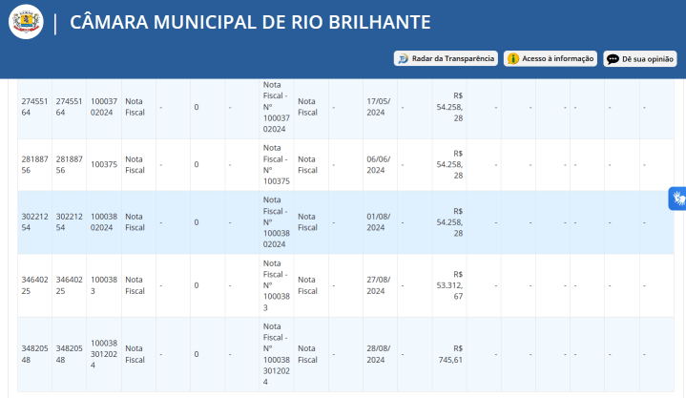Open the Acesso à informação button label
This screenshot has height=398, width=686.
pyautogui.click(x=557, y=58)
